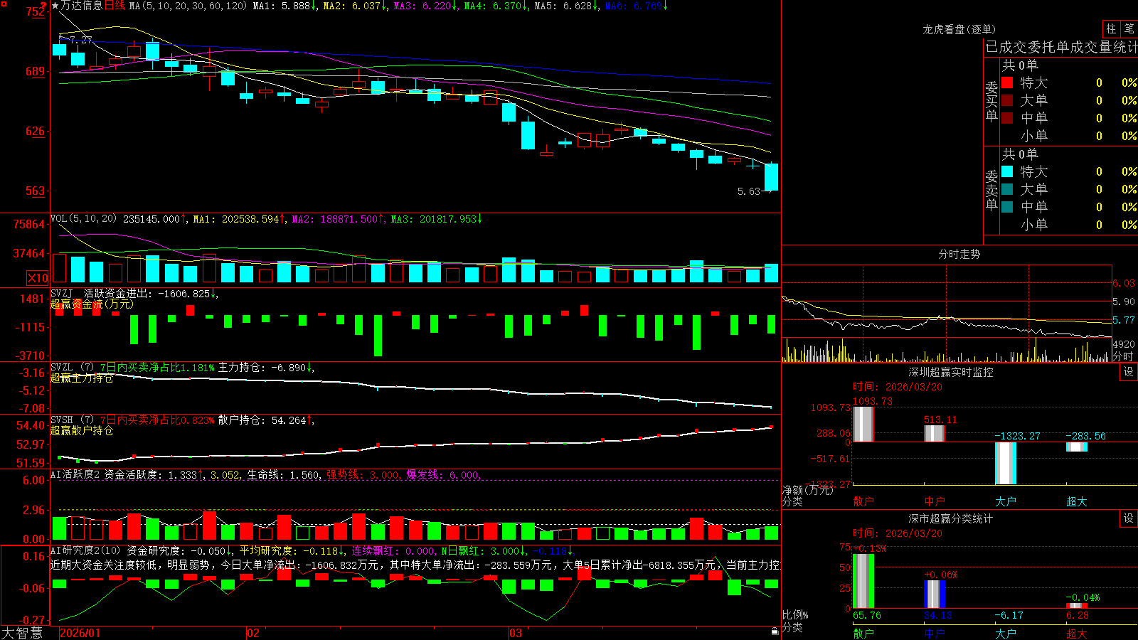
Task: Click the 7.27 high price label on candlestick chart
Action: [x=80, y=40]
